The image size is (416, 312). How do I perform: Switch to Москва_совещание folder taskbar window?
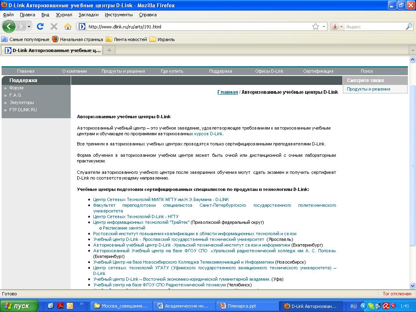pos(122,306)
